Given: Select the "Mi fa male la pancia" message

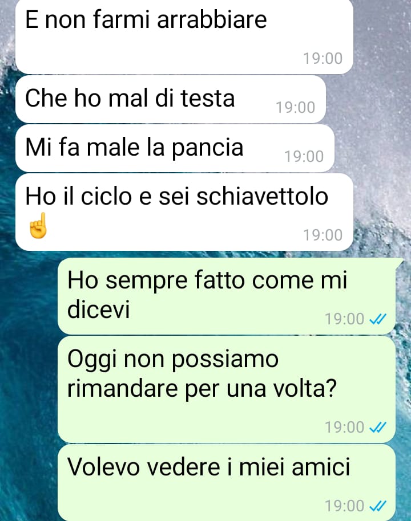Looking at the screenshot, I should [x=175, y=148].
